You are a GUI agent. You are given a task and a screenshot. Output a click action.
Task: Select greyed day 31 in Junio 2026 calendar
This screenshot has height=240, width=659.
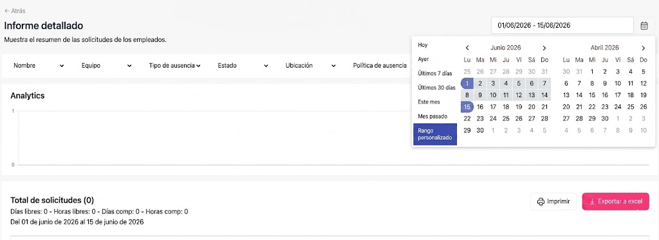[x=544, y=71]
